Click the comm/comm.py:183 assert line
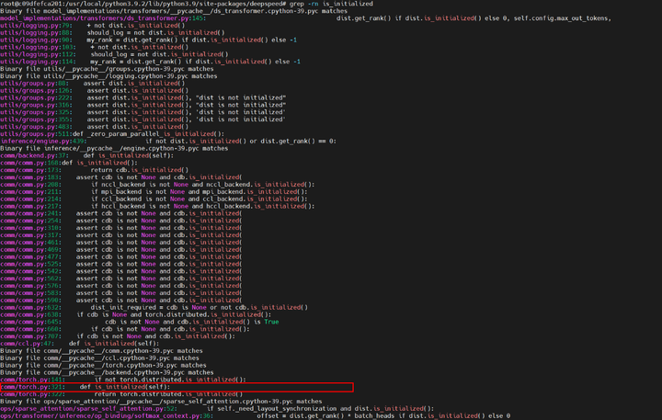 click(121, 176)
